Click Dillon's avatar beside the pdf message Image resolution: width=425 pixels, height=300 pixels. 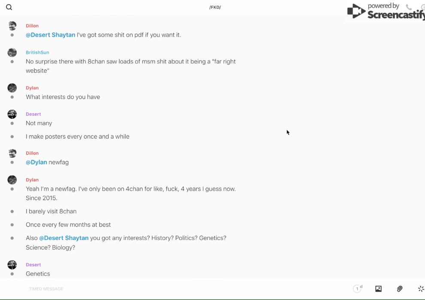coord(12,26)
